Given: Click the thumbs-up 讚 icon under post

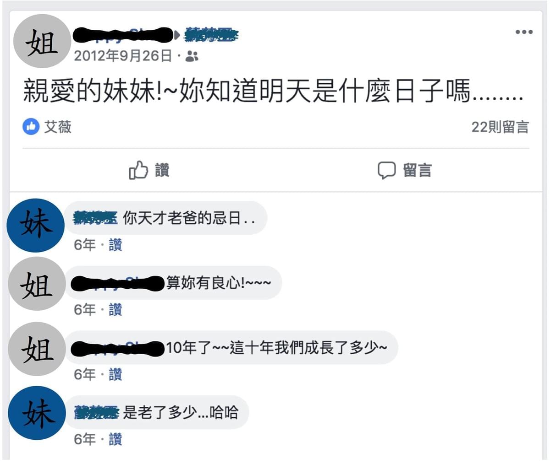Looking at the screenshot, I should tap(138, 170).
